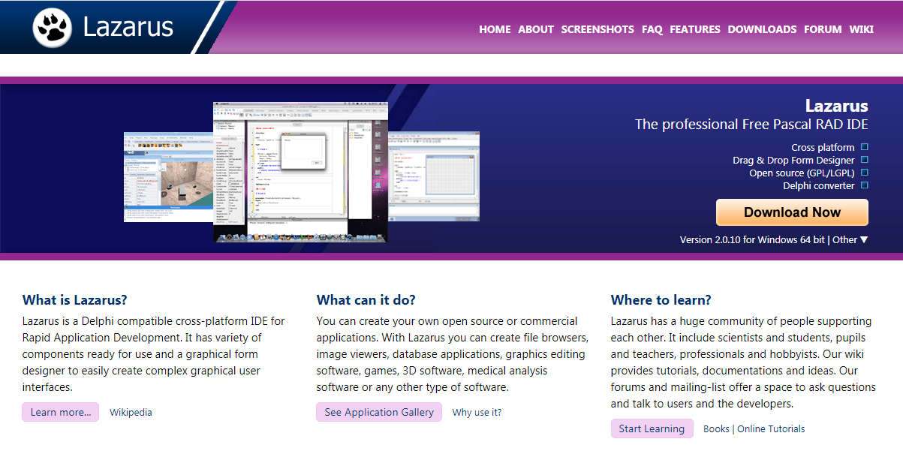
Task: Click the 'Delphi converter' feature text
Action: pyautogui.click(x=819, y=185)
